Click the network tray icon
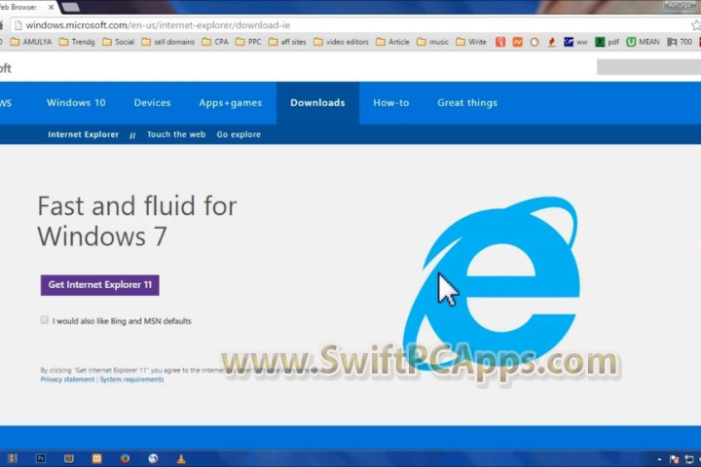The width and height of the screenshot is (701, 467). 689,459
